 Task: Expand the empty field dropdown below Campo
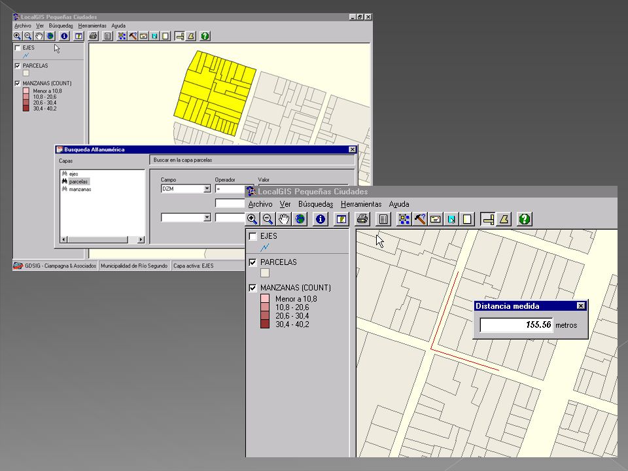(x=207, y=217)
